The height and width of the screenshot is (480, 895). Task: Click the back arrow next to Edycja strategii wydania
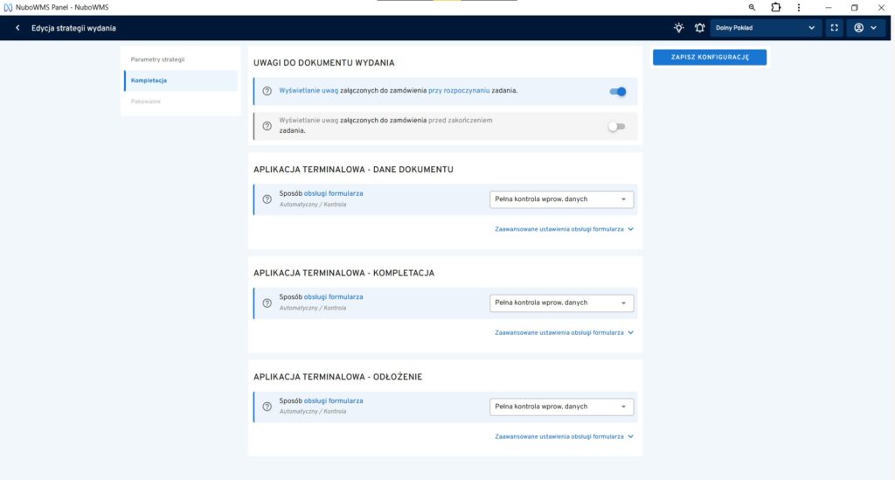tap(17, 28)
